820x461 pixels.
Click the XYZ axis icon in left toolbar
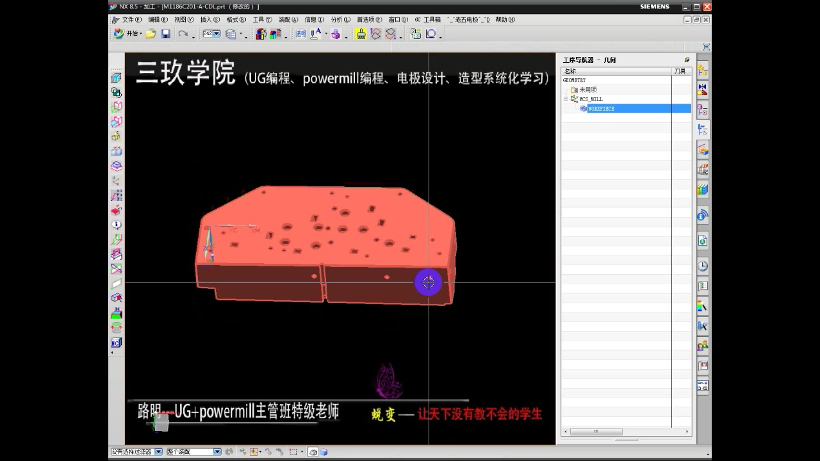(116, 195)
